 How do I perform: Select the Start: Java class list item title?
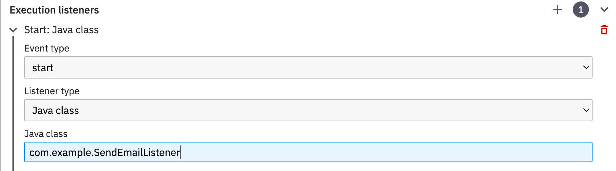pos(61,30)
